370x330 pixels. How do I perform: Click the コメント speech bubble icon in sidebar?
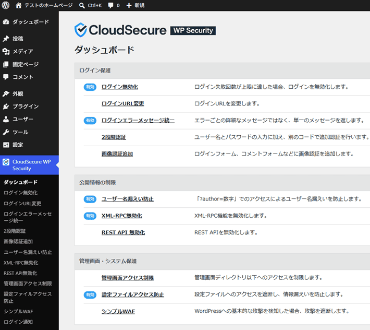click(x=6, y=77)
